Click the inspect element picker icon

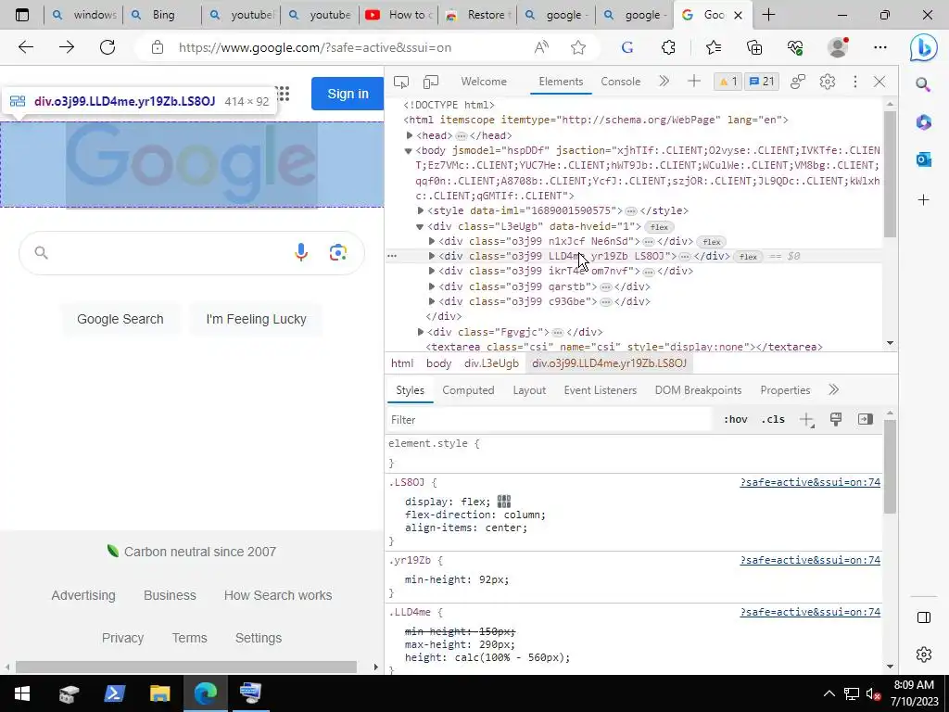400,82
